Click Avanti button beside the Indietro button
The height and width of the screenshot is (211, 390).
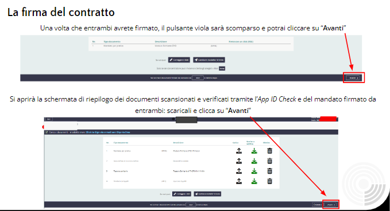coord(331,205)
